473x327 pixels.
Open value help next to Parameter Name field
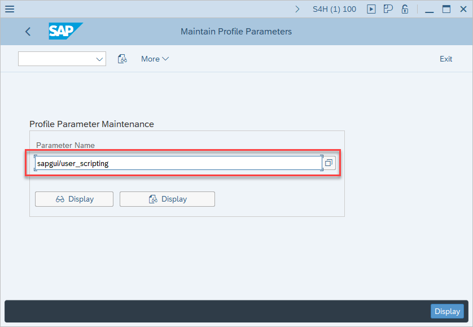(x=329, y=163)
